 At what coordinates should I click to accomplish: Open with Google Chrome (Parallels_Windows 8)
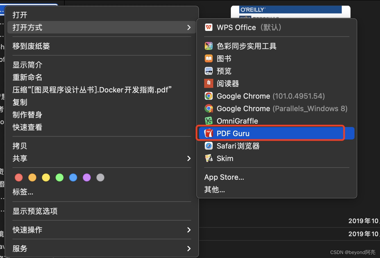[x=277, y=108]
